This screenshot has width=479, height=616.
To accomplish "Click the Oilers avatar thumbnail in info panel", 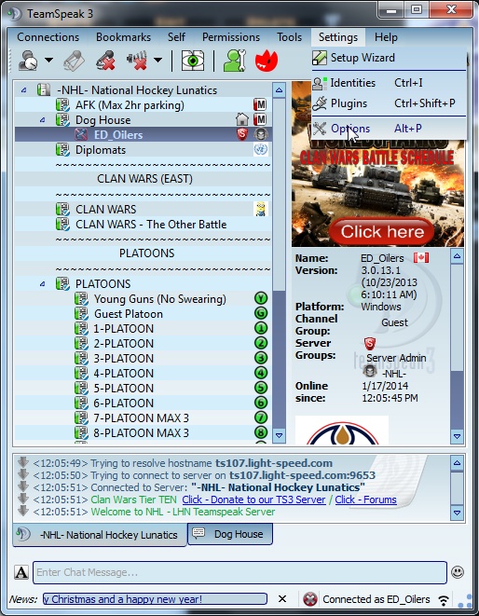I will pos(342,431).
